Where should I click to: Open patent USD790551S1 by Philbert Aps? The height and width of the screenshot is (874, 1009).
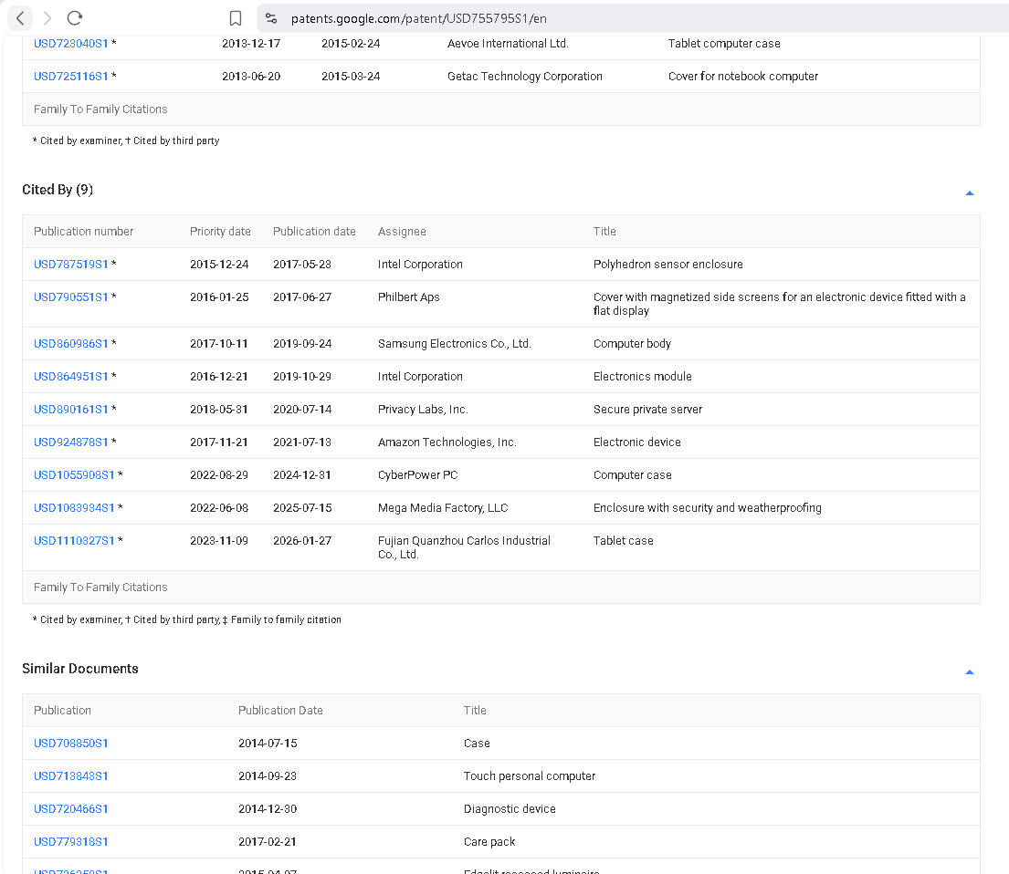click(x=71, y=297)
